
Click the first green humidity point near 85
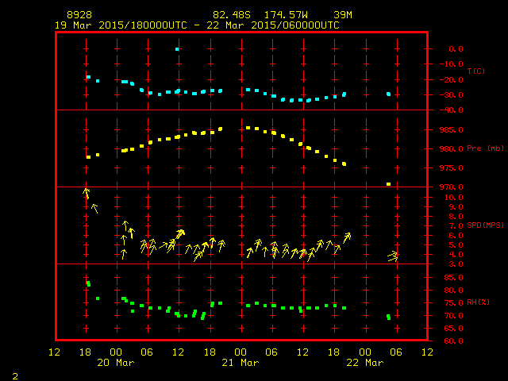tap(88, 283)
